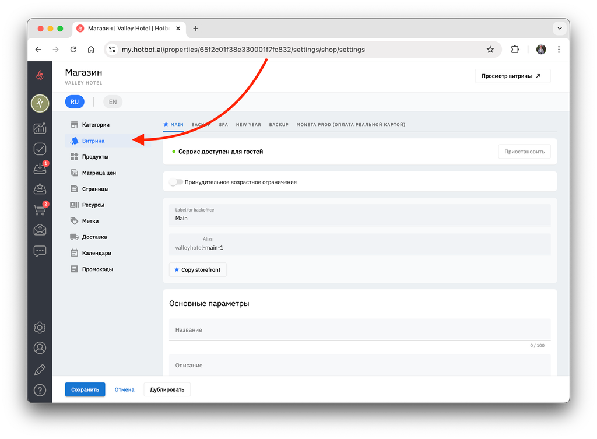
Task: Click the site info icon in address bar
Action: point(112,50)
